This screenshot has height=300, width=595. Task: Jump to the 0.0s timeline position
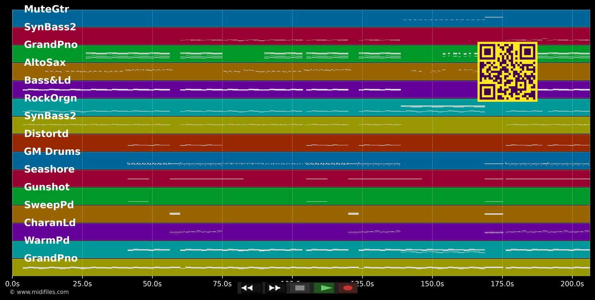pos(13,283)
